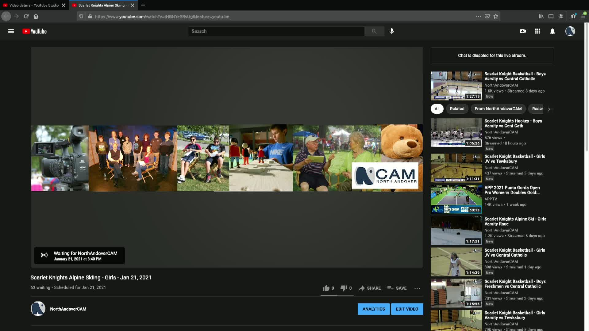Open tracking protection shield icon
The height and width of the screenshot is (331, 589).
pyautogui.click(x=81, y=16)
